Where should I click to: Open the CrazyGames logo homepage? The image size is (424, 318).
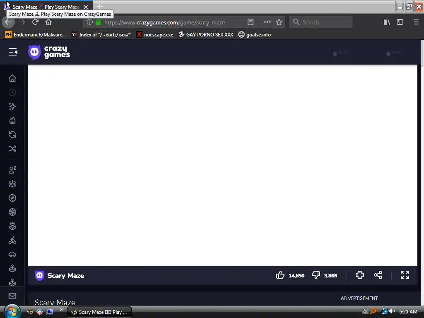[49, 52]
